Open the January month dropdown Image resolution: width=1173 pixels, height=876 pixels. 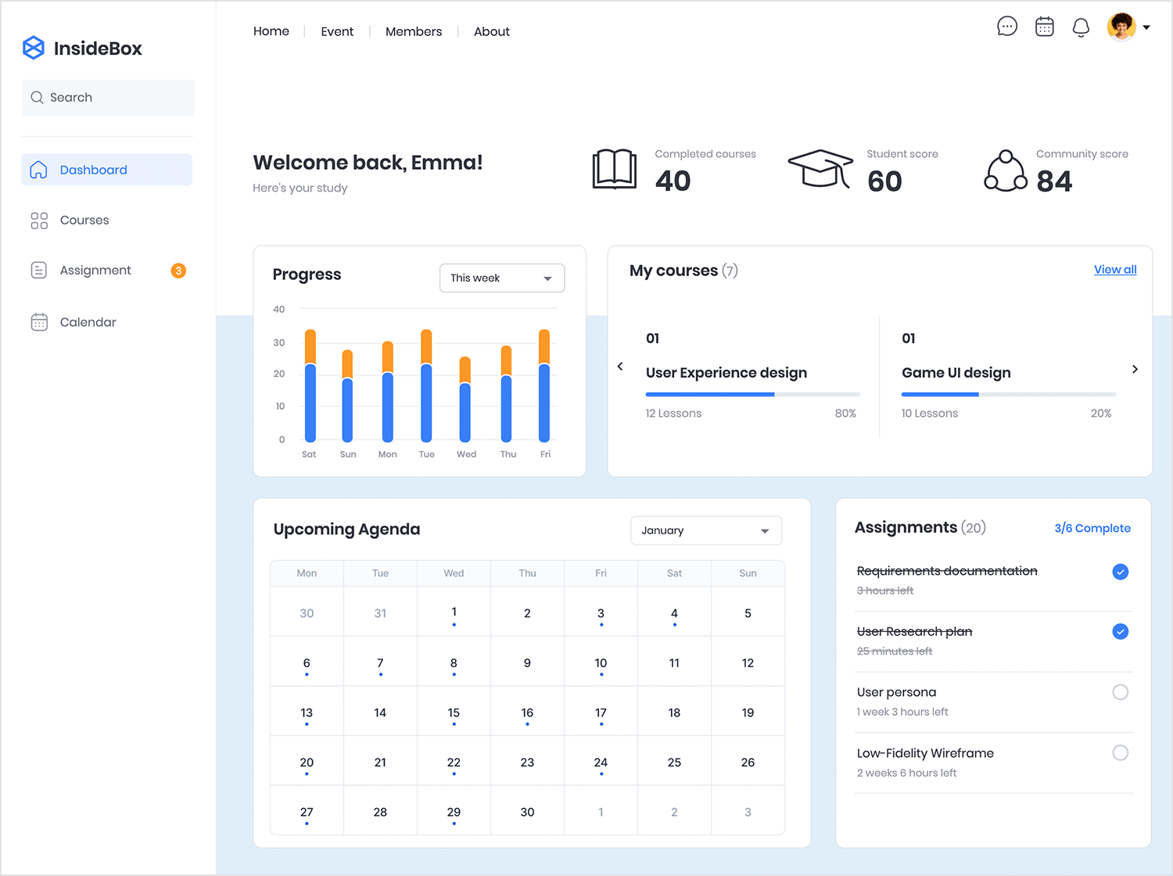[706, 530]
